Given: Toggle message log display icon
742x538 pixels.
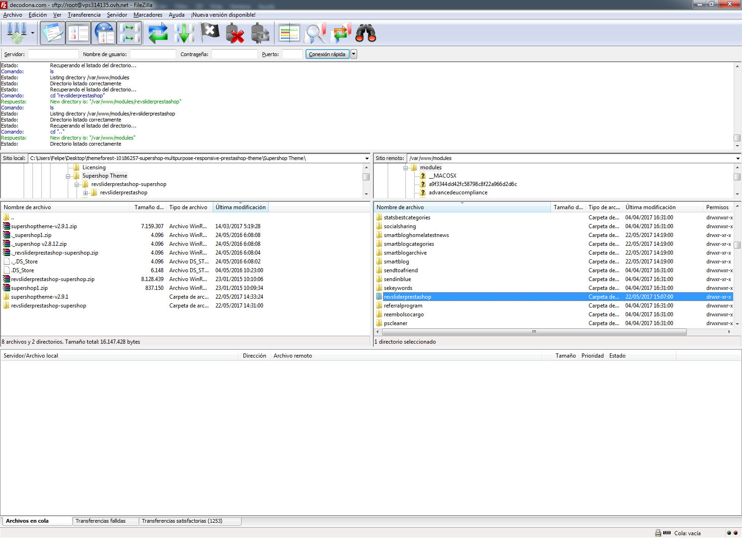Looking at the screenshot, I should coord(52,33).
